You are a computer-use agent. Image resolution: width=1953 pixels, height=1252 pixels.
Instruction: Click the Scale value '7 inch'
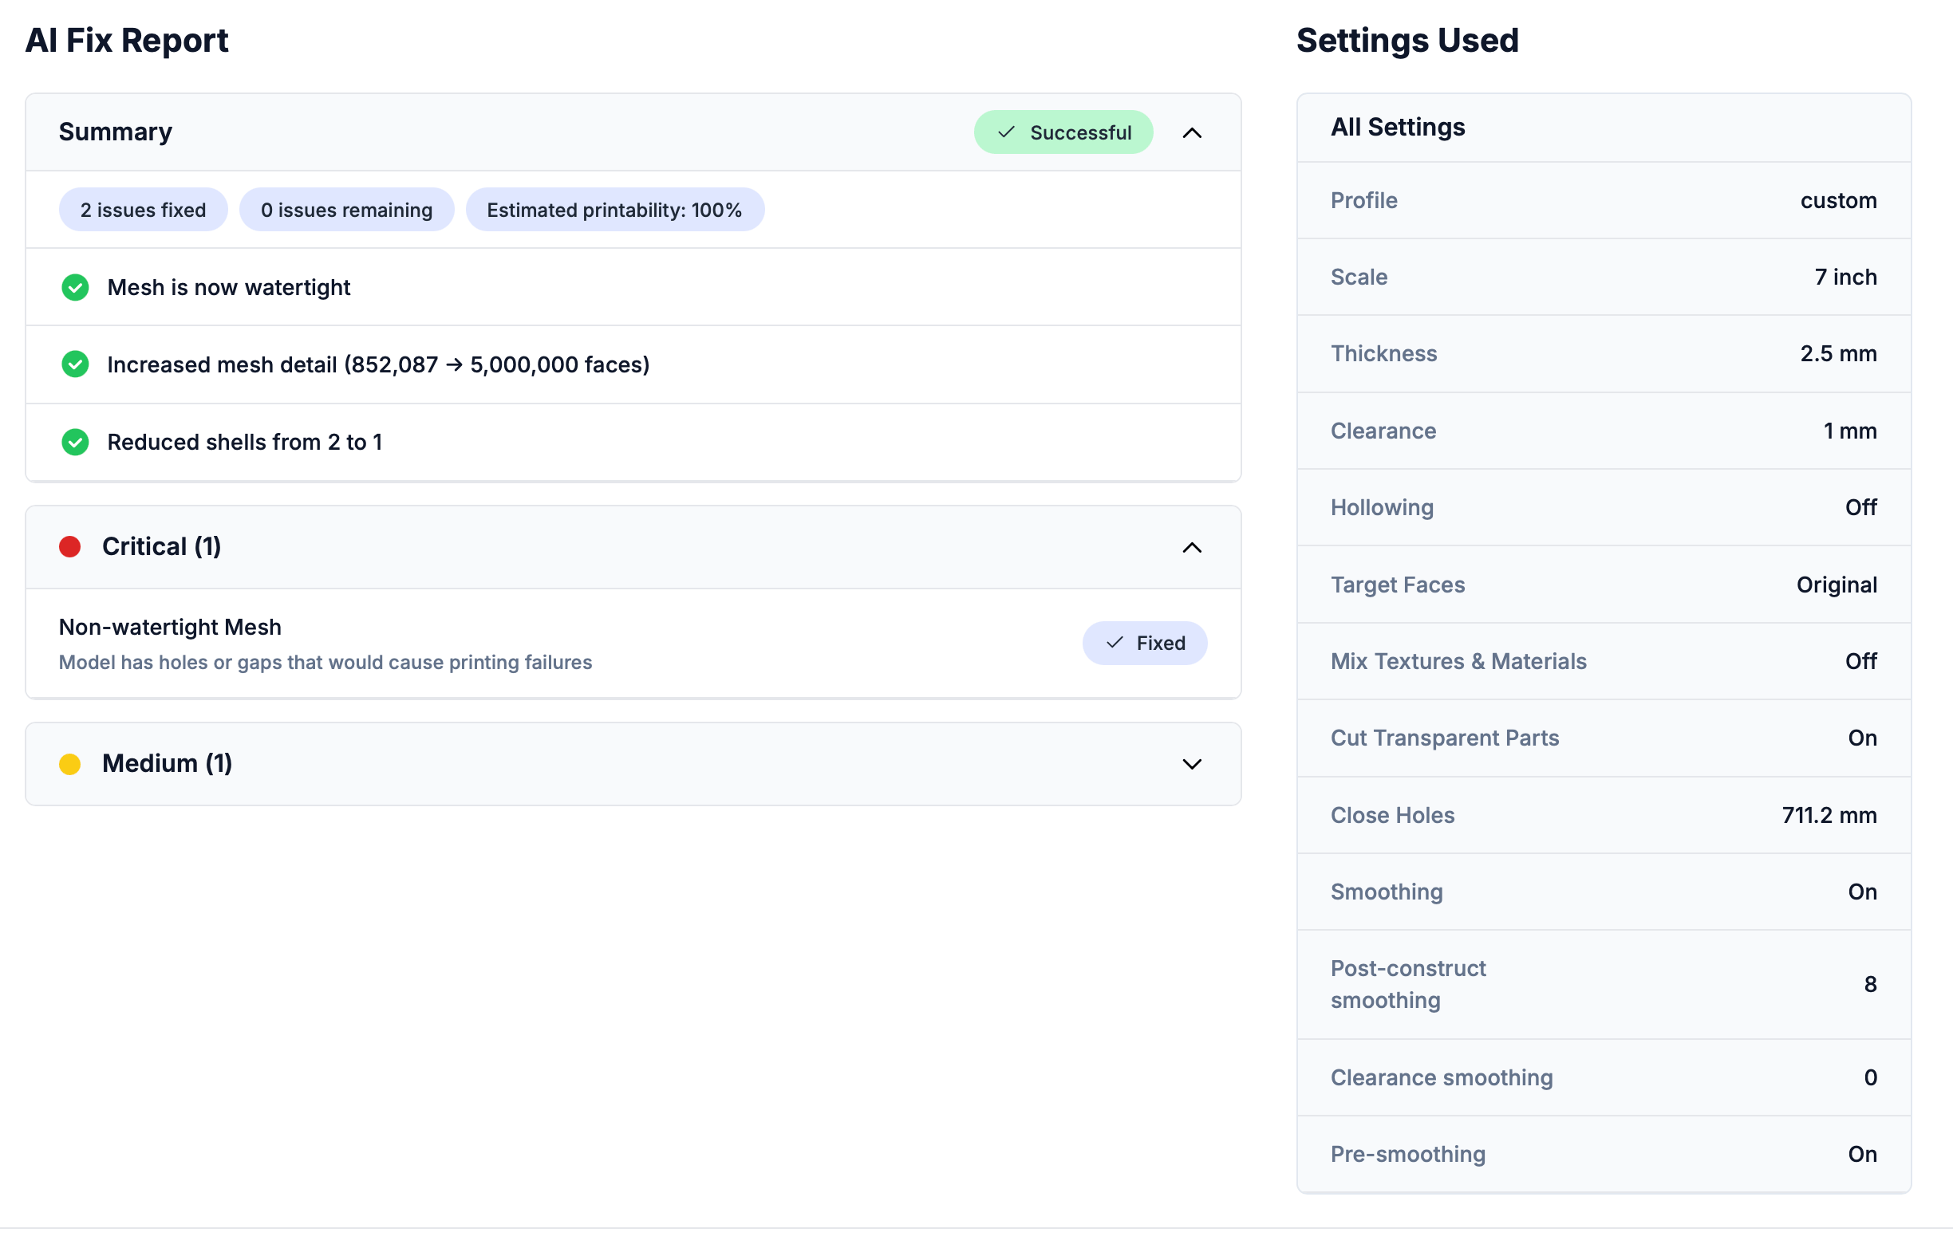pyautogui.click(x=1845, y=278)
